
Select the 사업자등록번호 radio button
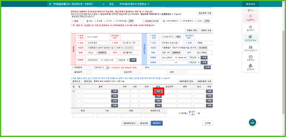pyautogui.click(x=164, y=21)
